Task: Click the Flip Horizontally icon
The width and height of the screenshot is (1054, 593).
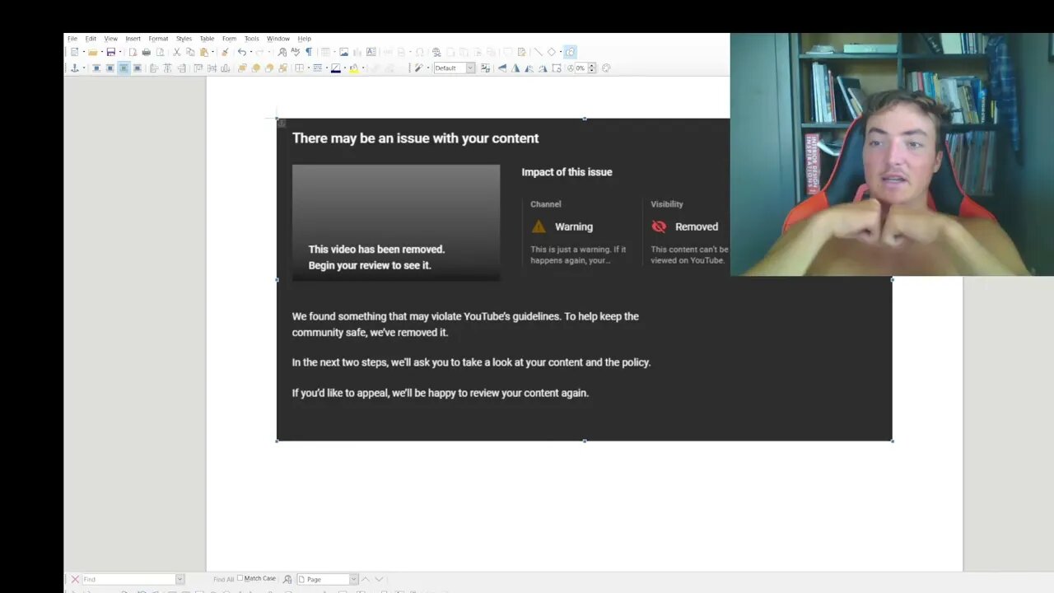Action: pos(515,68)
